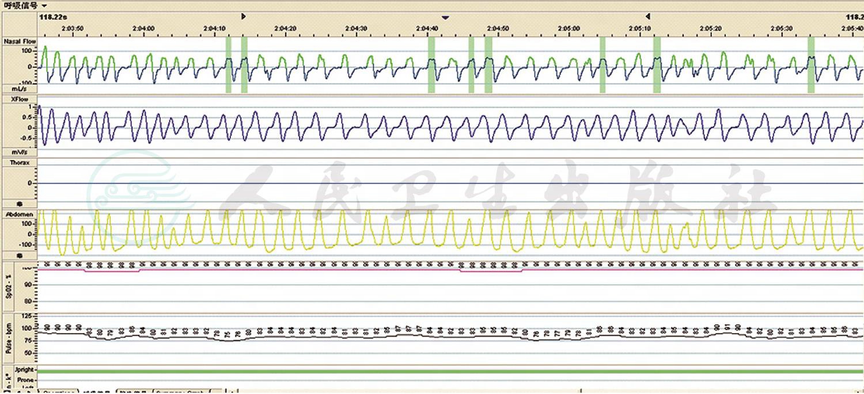Screen dimensions: 864x394
Task: Select the green event bar past 2:05:30
Action: point(811,64)
